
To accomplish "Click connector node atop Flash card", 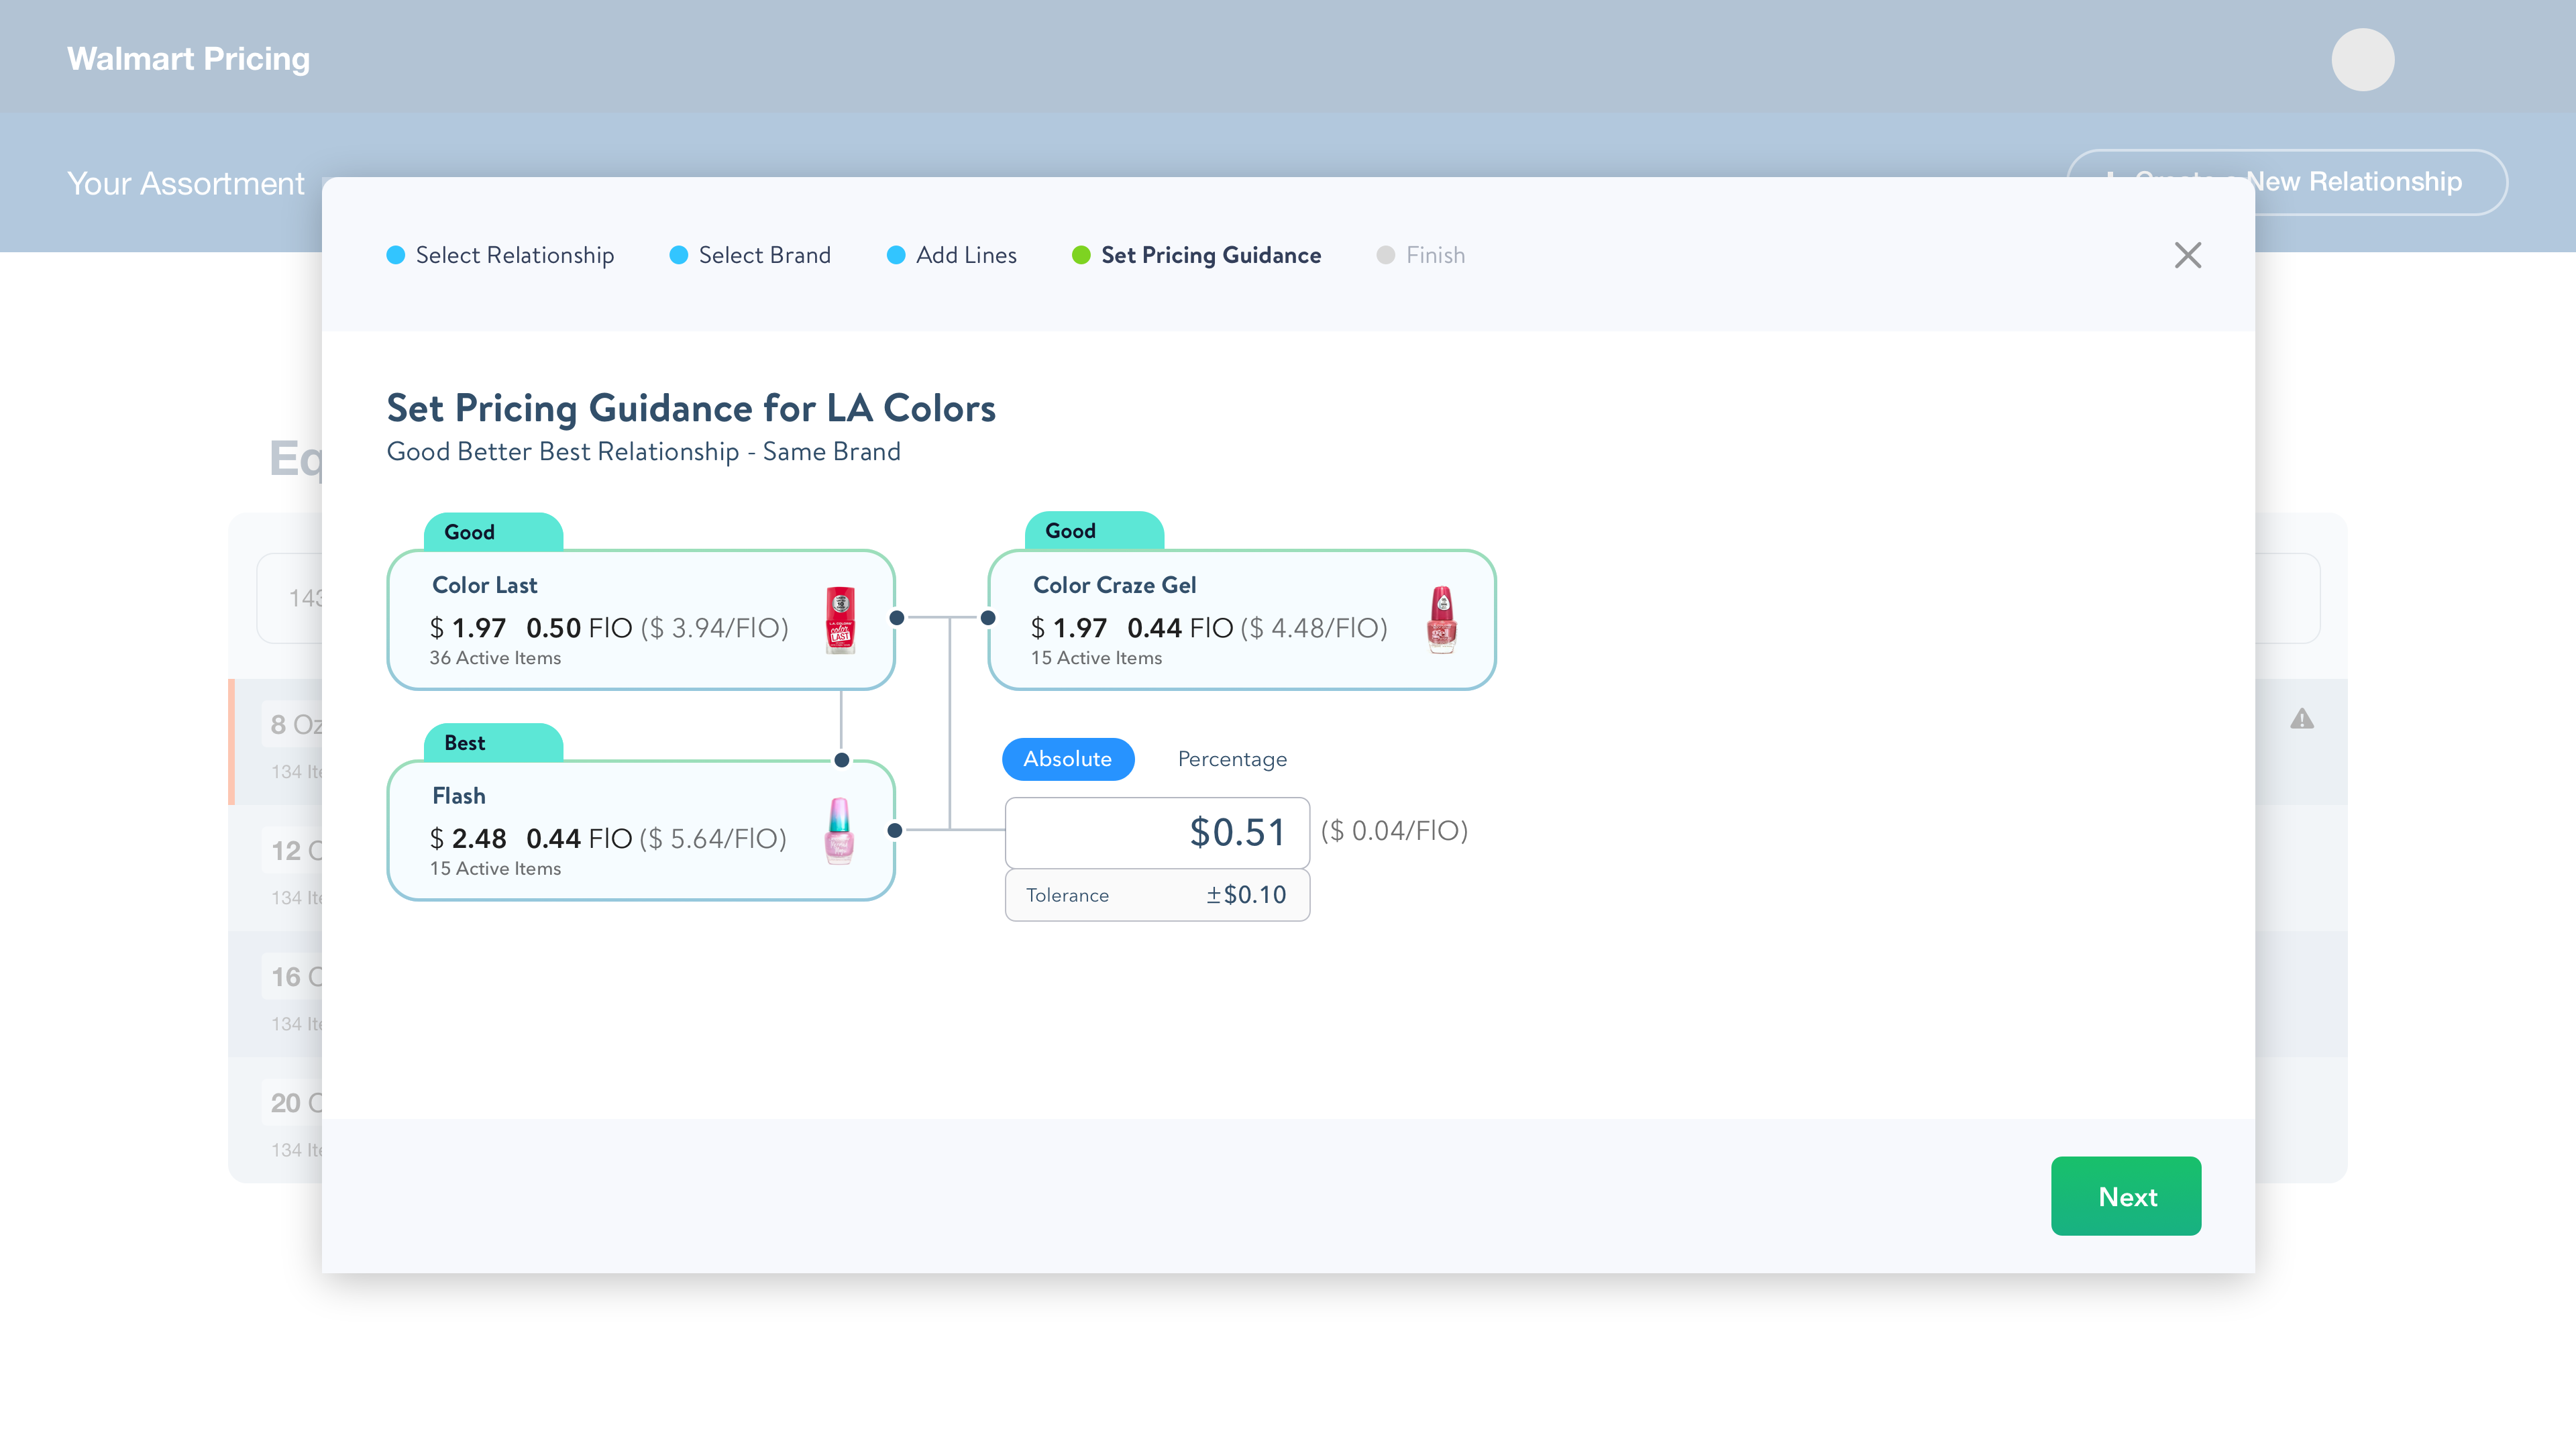I will (x=842, y=760).
